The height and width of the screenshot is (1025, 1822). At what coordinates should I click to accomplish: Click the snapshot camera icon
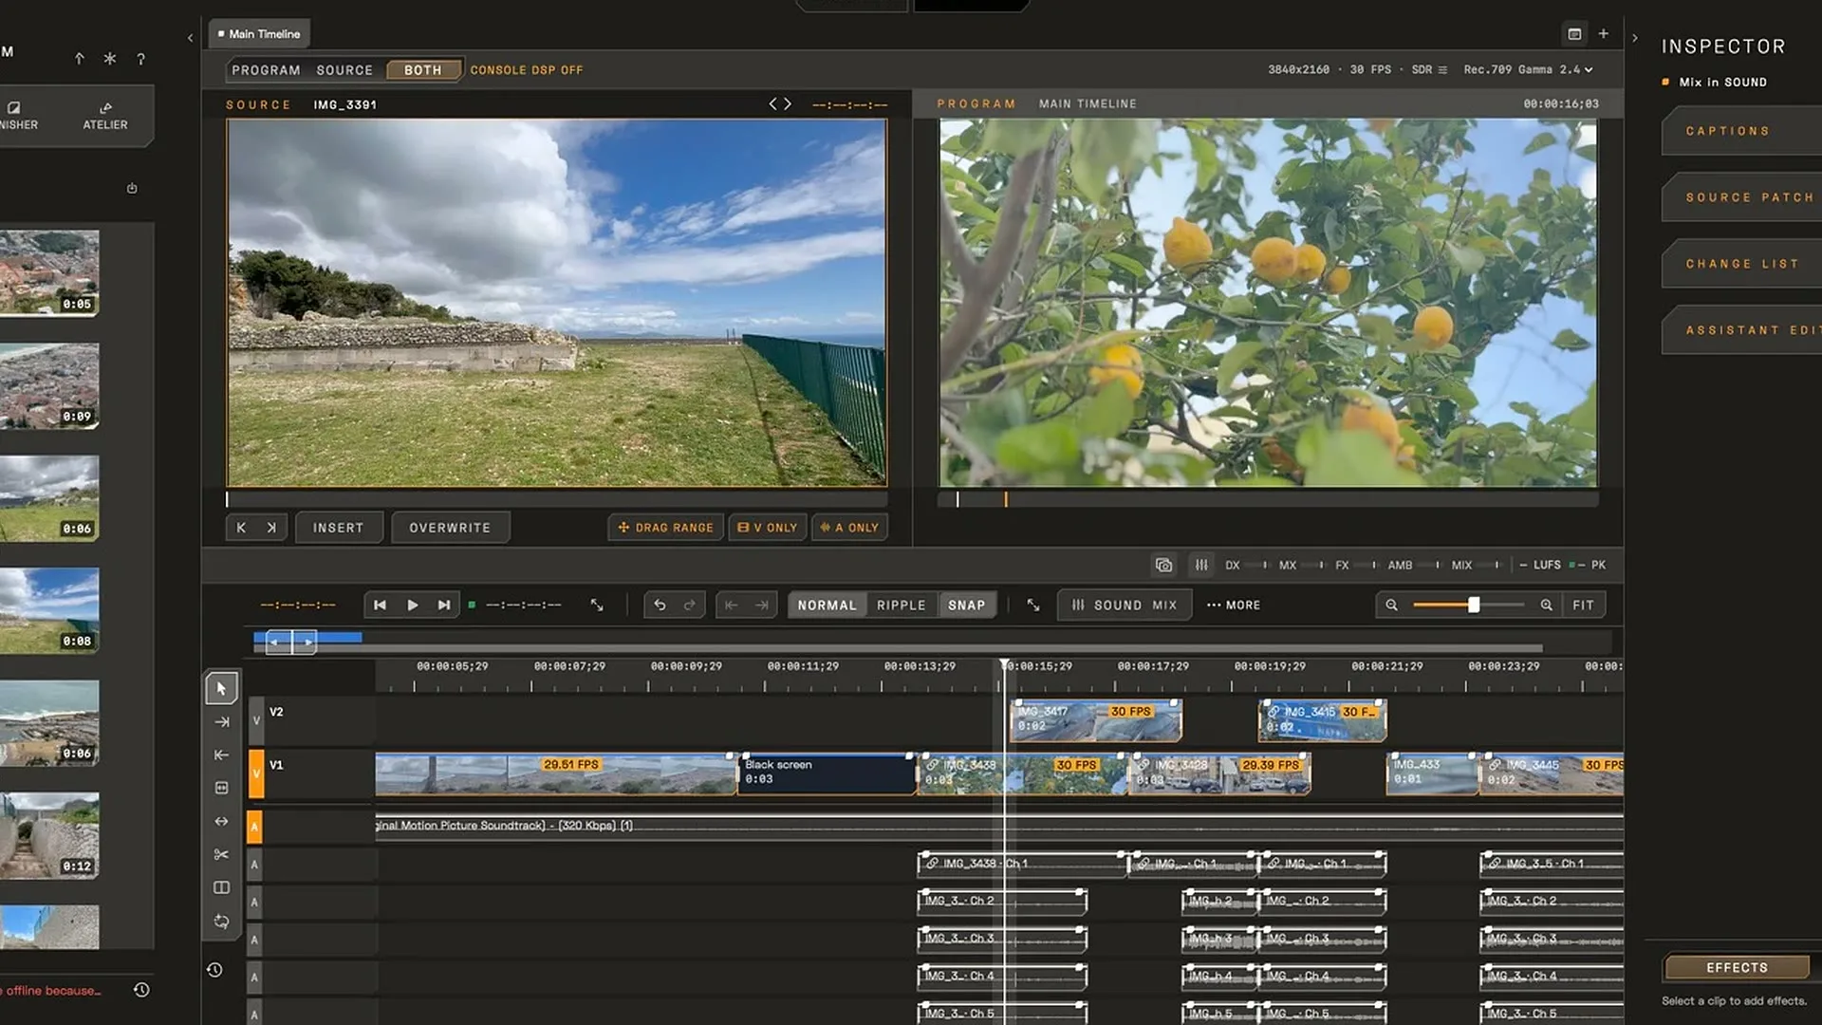pyautogui.click(x=1163, y=565)
